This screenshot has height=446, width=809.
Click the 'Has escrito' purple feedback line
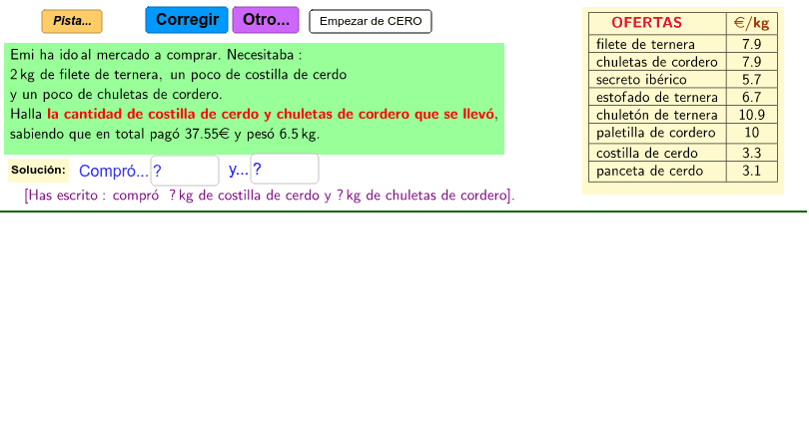(270, 196)
